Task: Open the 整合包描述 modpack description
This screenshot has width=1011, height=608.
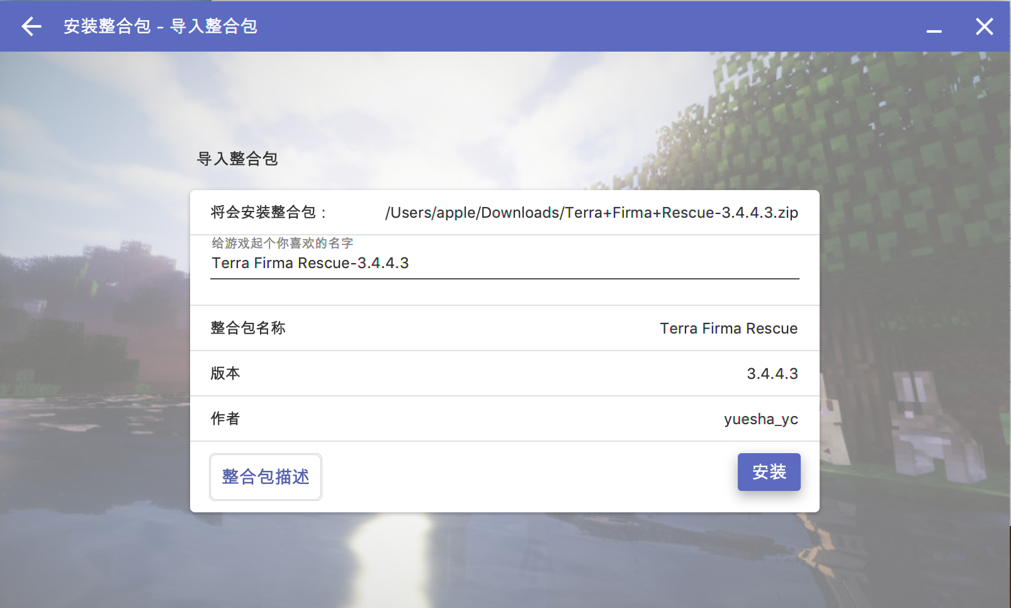Action: click(266, 476)
